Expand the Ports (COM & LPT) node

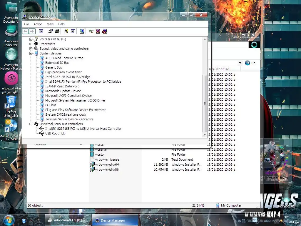click(x=31, y=39)
